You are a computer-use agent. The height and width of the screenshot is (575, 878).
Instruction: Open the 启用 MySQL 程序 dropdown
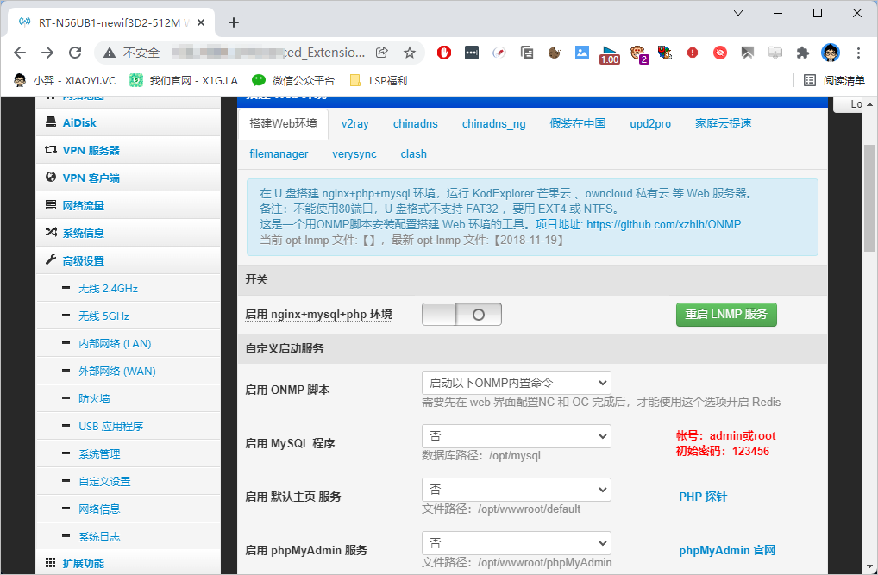click(x=516, y=436)
